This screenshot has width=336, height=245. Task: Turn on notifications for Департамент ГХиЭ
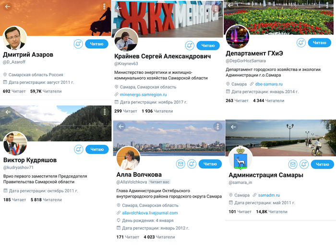(x=301, y=43)
